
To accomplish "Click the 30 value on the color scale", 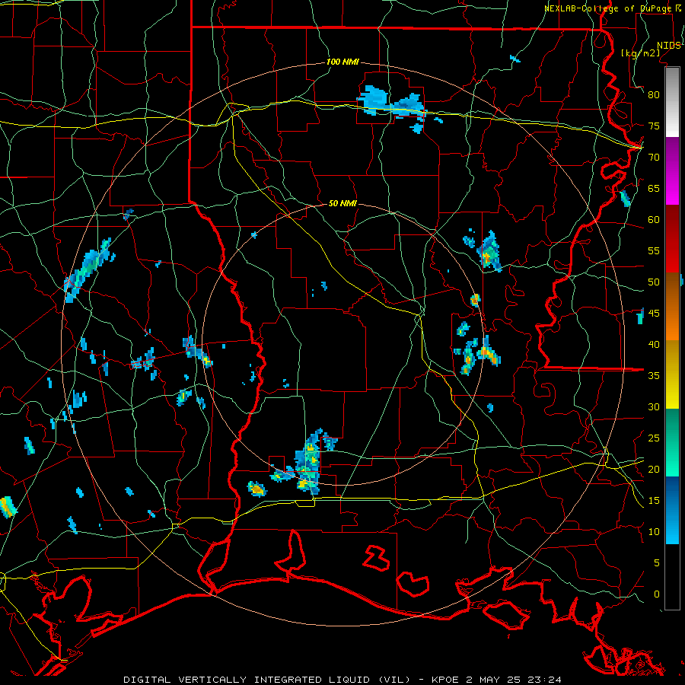I will point(654,406).
